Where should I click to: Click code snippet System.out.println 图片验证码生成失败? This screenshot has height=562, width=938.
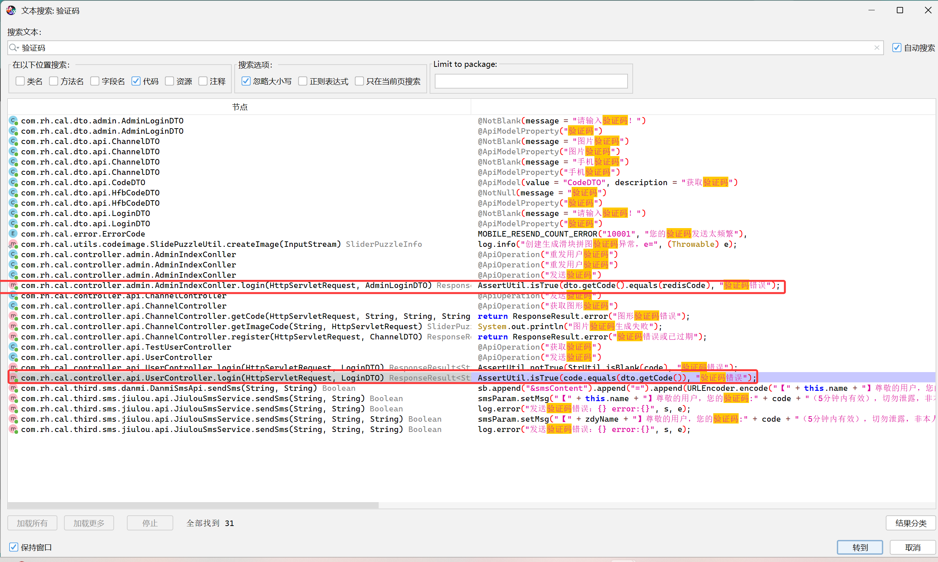click(x=570, y=327)
